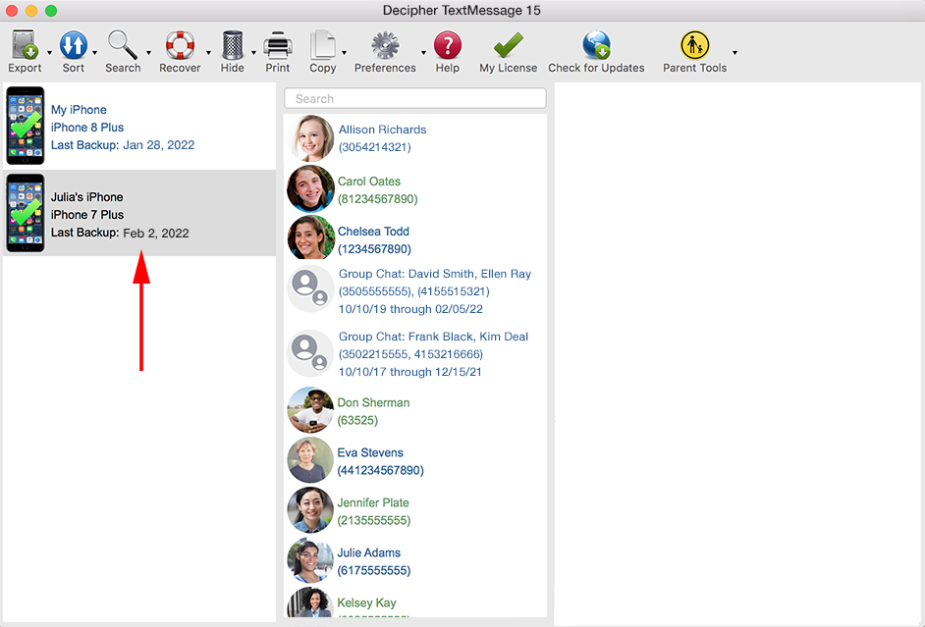Select the Copy pages icon
Image resolution: width=925 pixels, height=627 pixels.
click(x=322, y=45)
